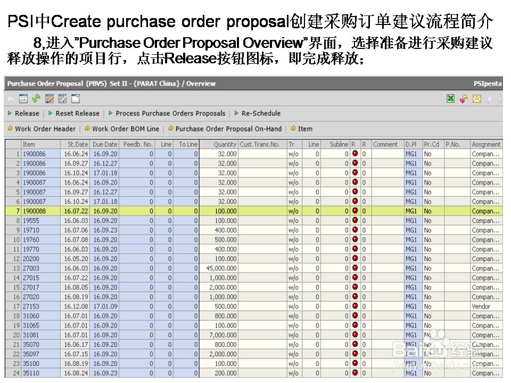The image size is (511, 383).
Task: Expand the Item navigation arrow
Action: (x=294, y=129)
